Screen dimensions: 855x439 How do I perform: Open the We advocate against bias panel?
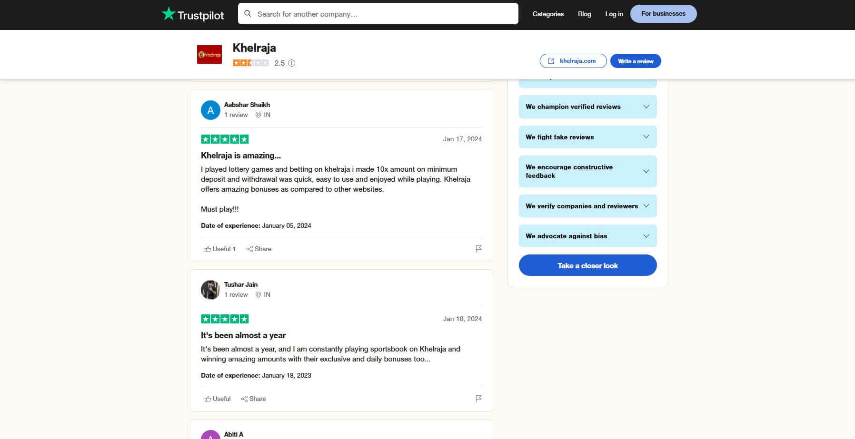(x=587, y=236)
